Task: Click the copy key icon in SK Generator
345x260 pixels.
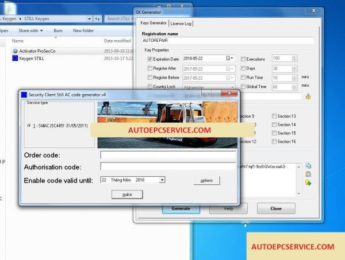Action: 308,165
